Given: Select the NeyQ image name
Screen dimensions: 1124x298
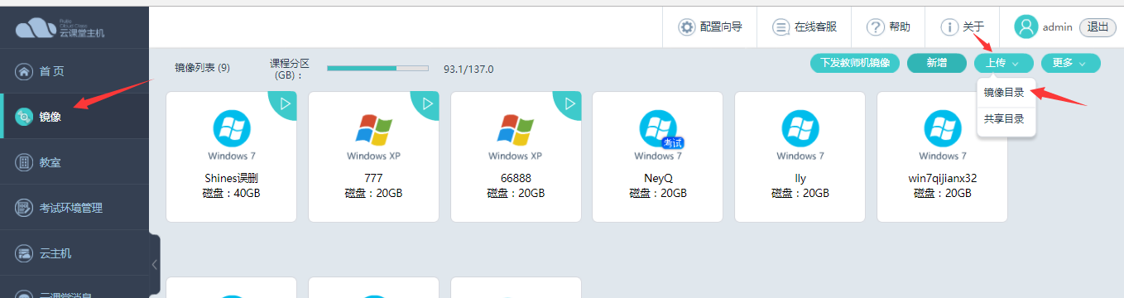Looking at the screenshot, I should pos(658,178).
